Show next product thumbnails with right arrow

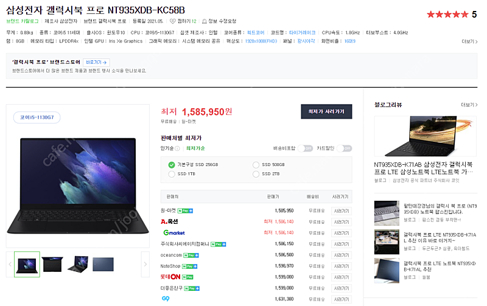click(x=145, y=264)
